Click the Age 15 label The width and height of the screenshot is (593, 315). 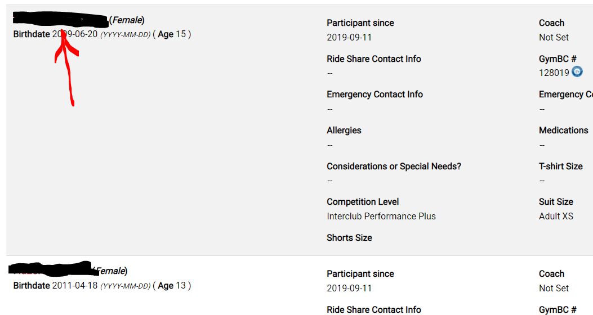coord(172,34)
